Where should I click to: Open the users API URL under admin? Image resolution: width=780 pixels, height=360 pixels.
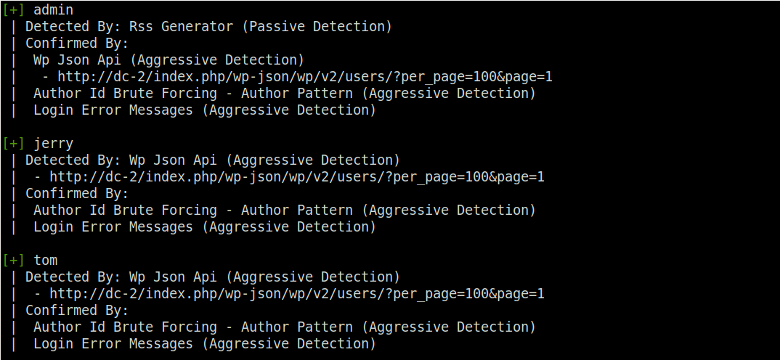pos(305,77)
